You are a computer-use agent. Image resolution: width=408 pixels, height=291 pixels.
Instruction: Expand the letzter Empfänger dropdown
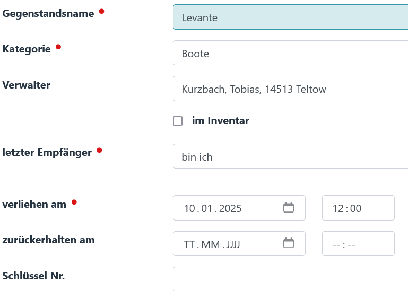[290, 156]
